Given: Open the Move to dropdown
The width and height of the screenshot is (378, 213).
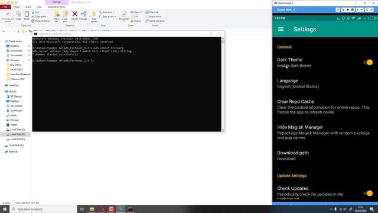Looking at the screenshot, I should [57, 17].
